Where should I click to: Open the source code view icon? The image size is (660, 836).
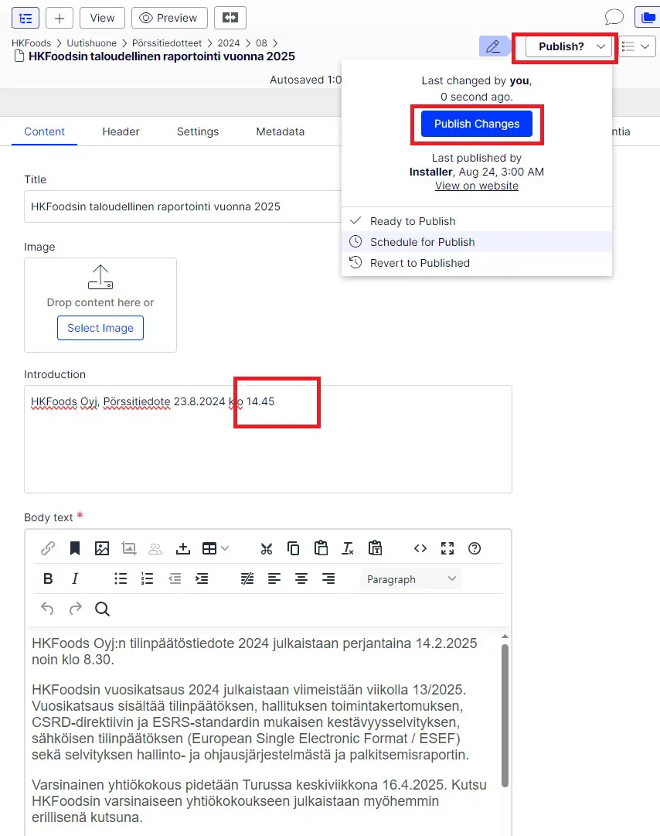click(x=420, y=548)
